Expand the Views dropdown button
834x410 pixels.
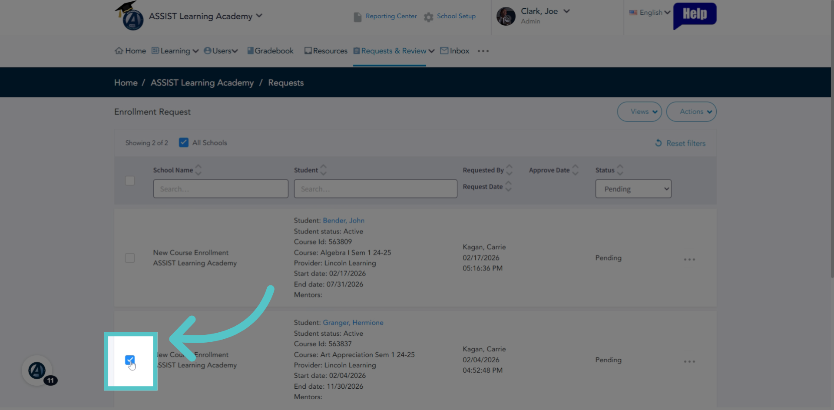(x=639, y=112)
